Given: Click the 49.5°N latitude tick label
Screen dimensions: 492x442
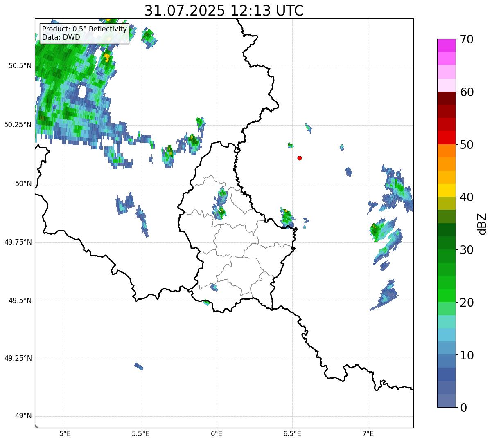Looking at the screenshot, I should point(20,301).
